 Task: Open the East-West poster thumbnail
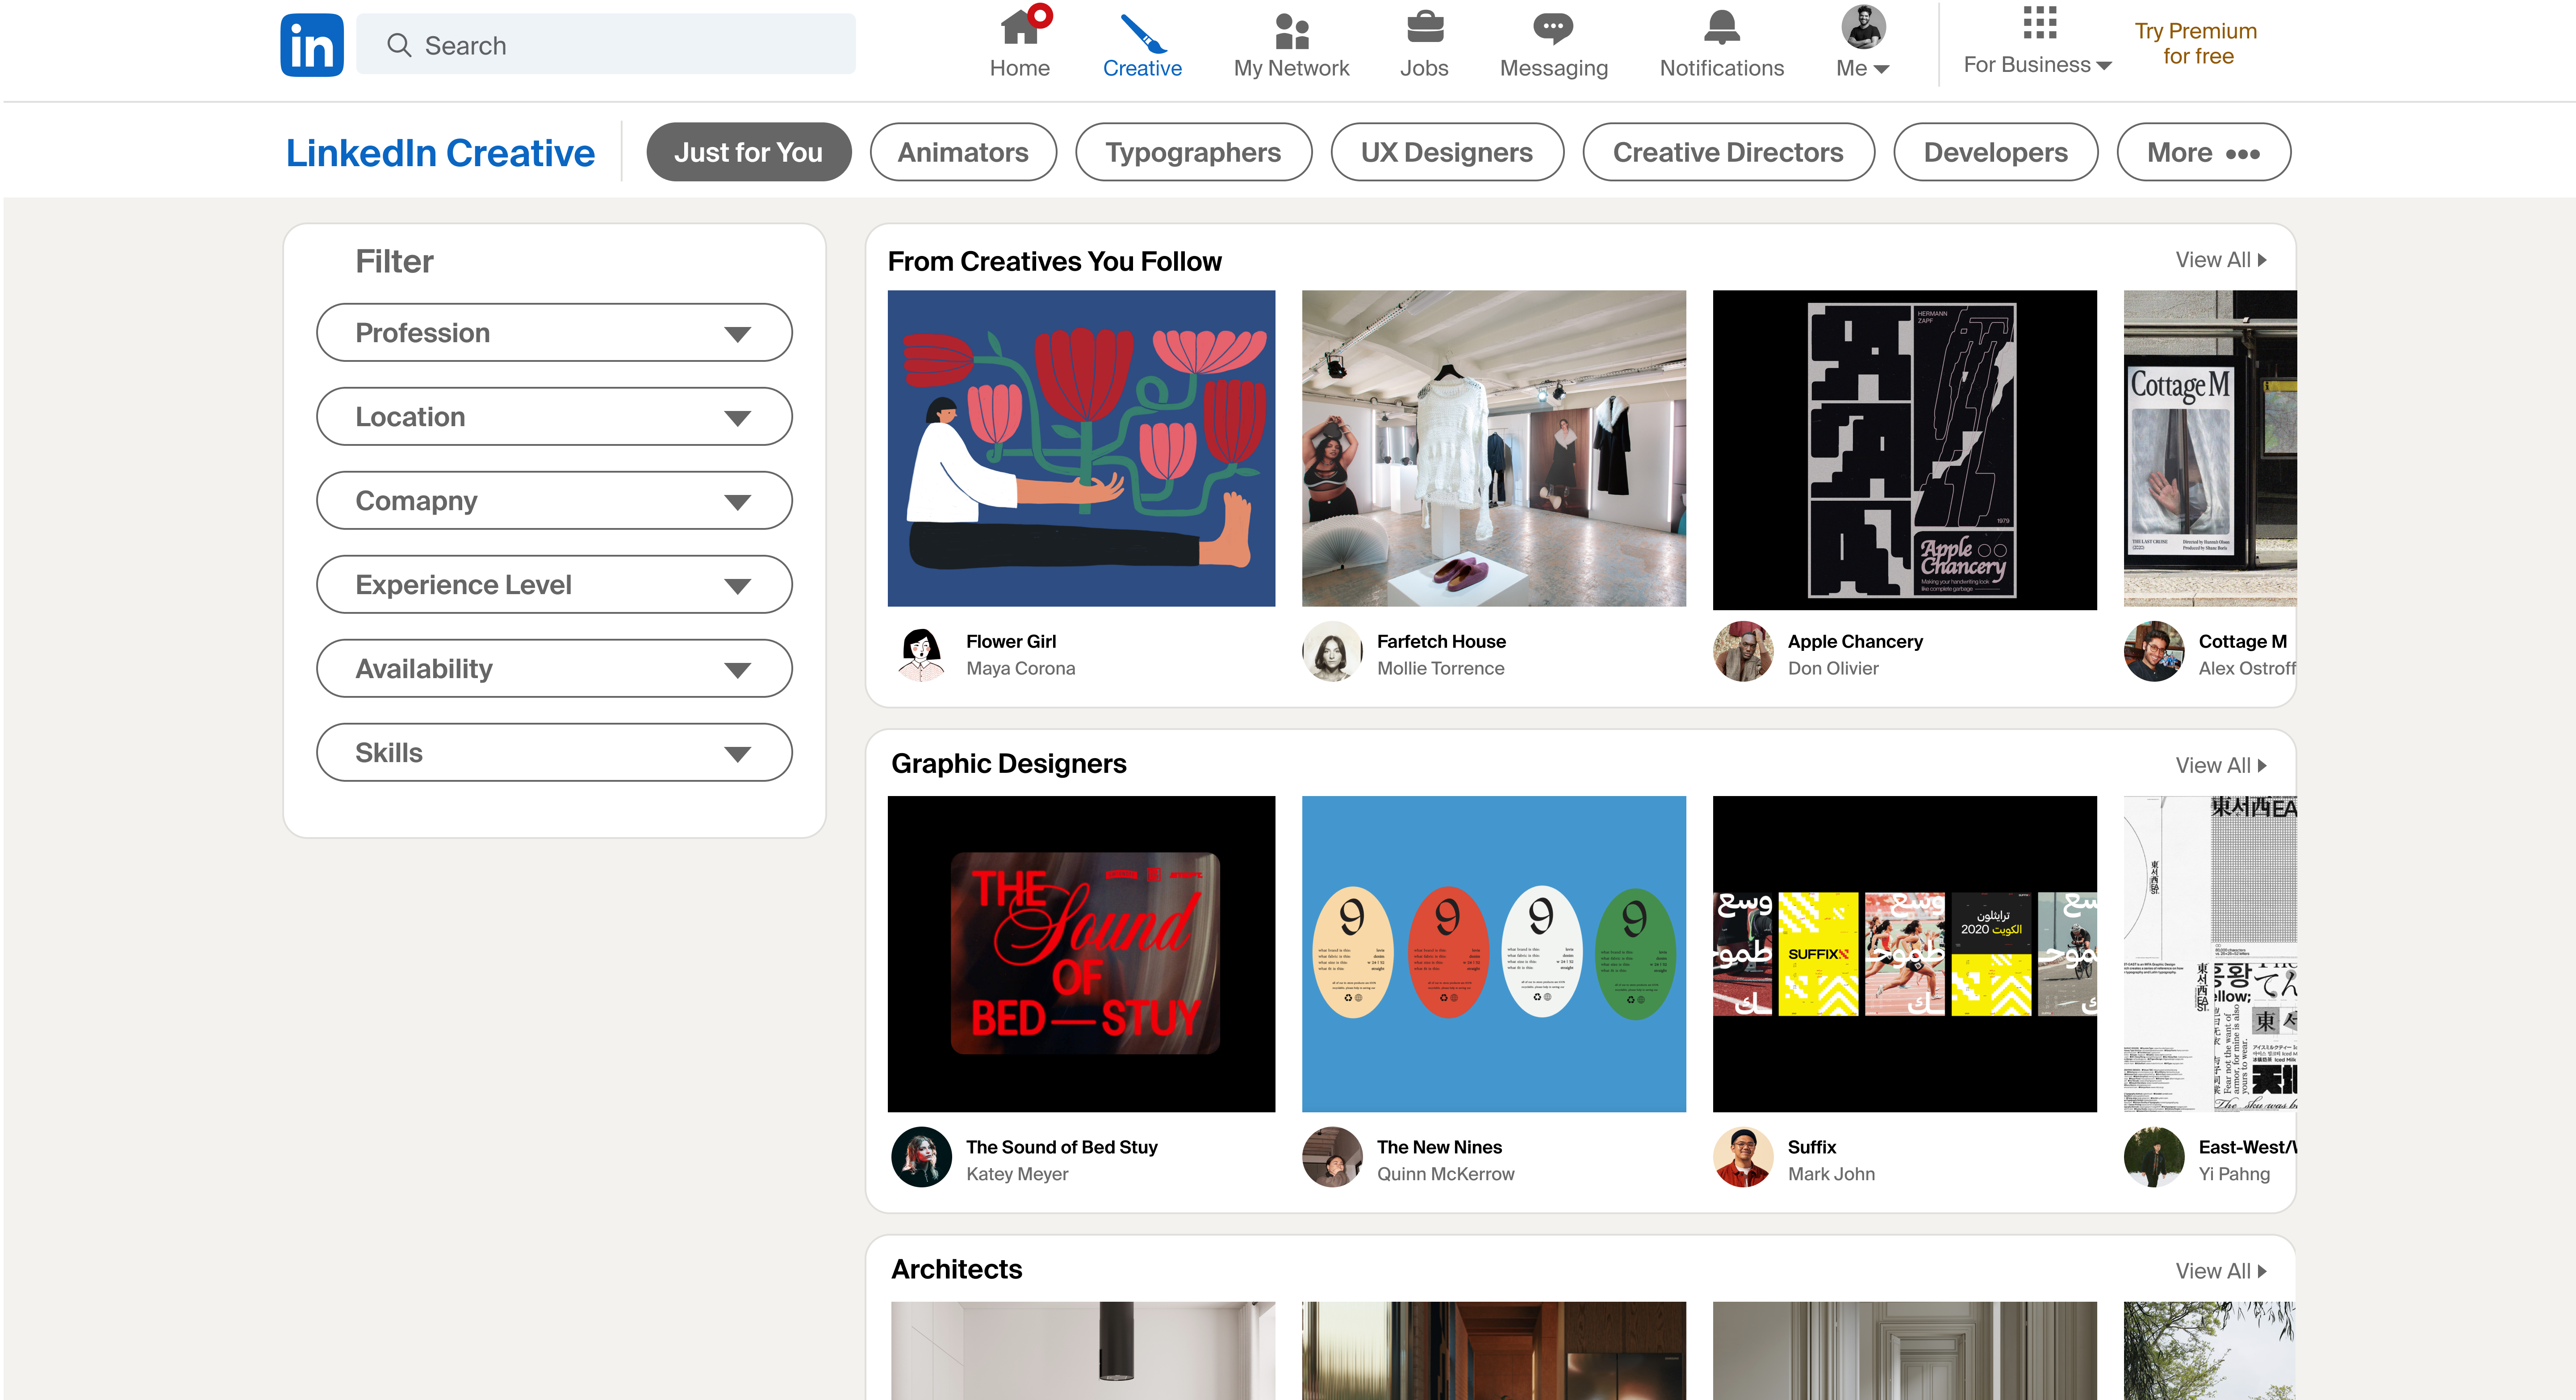(x=2210, y=954)
